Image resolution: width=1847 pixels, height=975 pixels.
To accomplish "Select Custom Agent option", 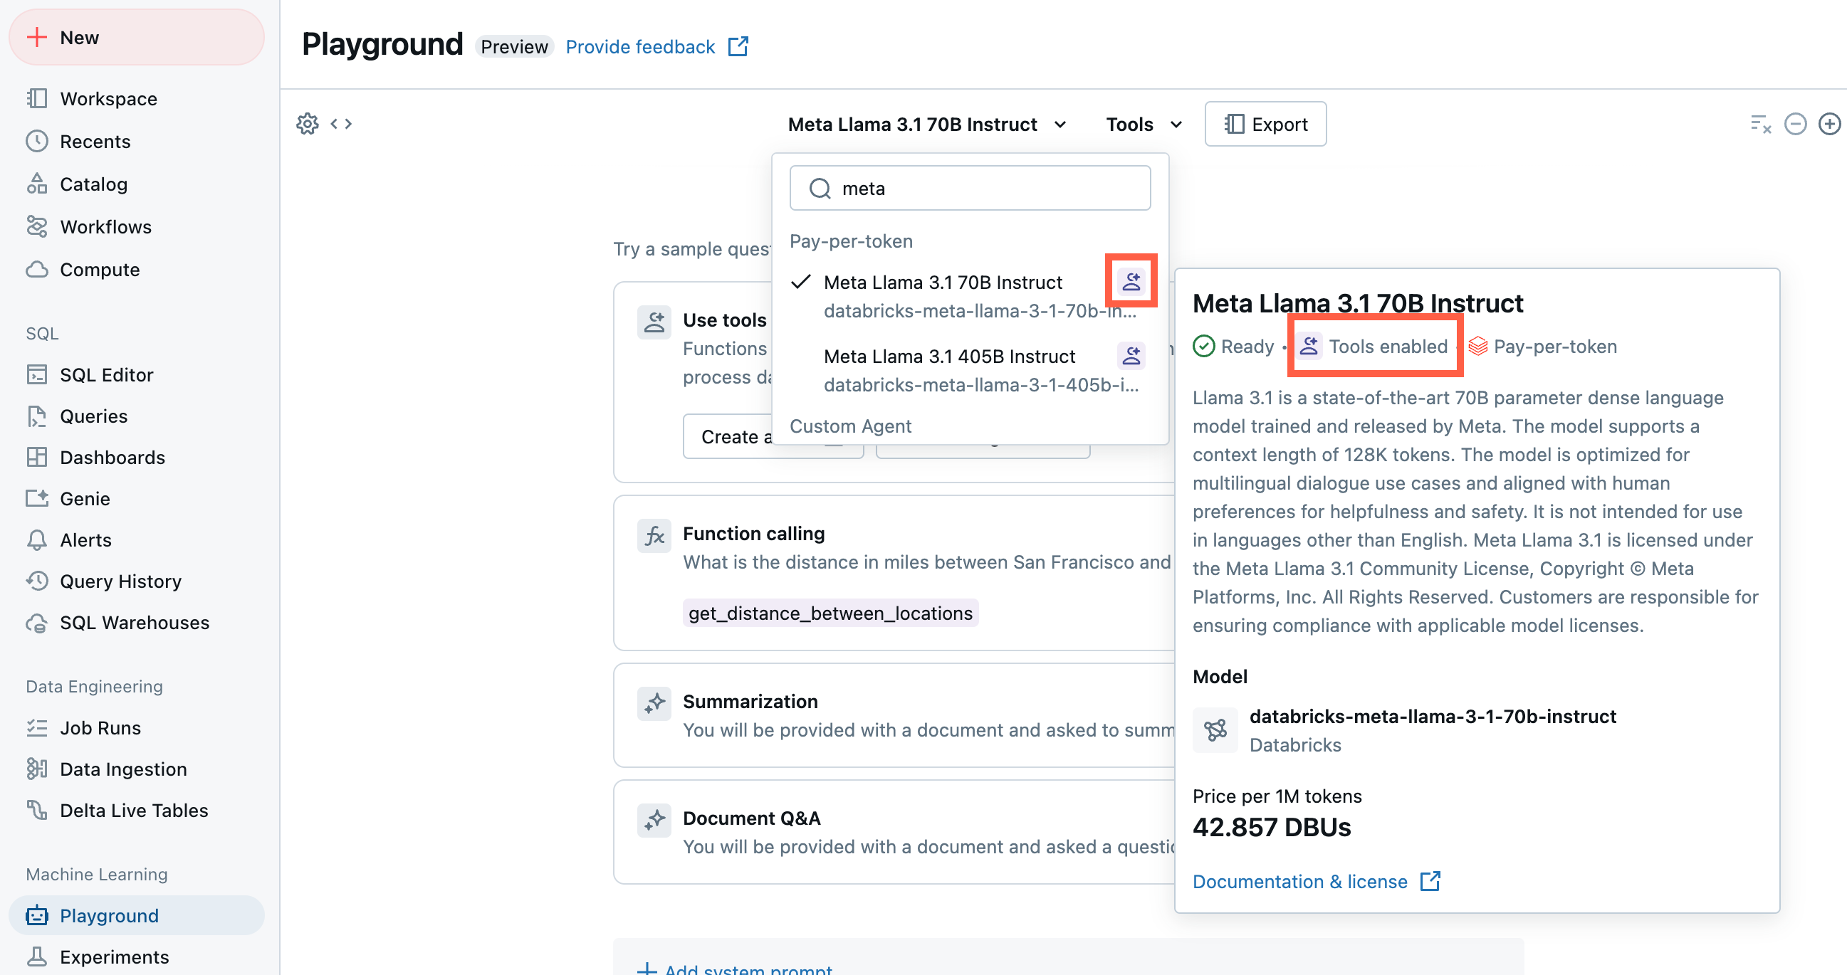I will (852, 426).
